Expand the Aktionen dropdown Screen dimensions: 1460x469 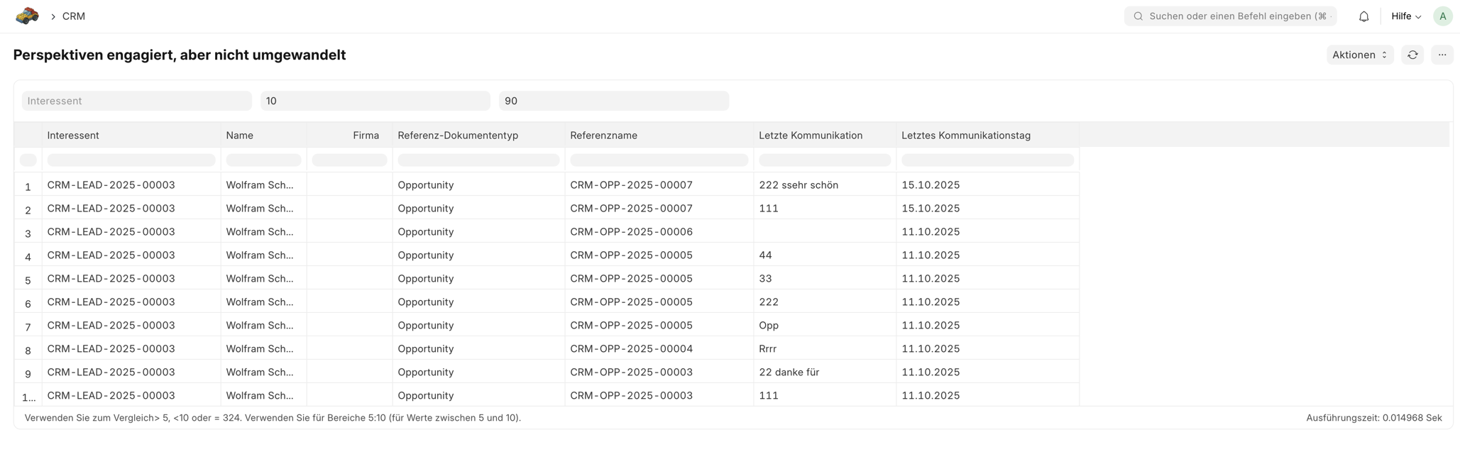(x=1359, y=55)
